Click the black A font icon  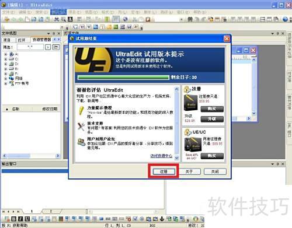70,19
